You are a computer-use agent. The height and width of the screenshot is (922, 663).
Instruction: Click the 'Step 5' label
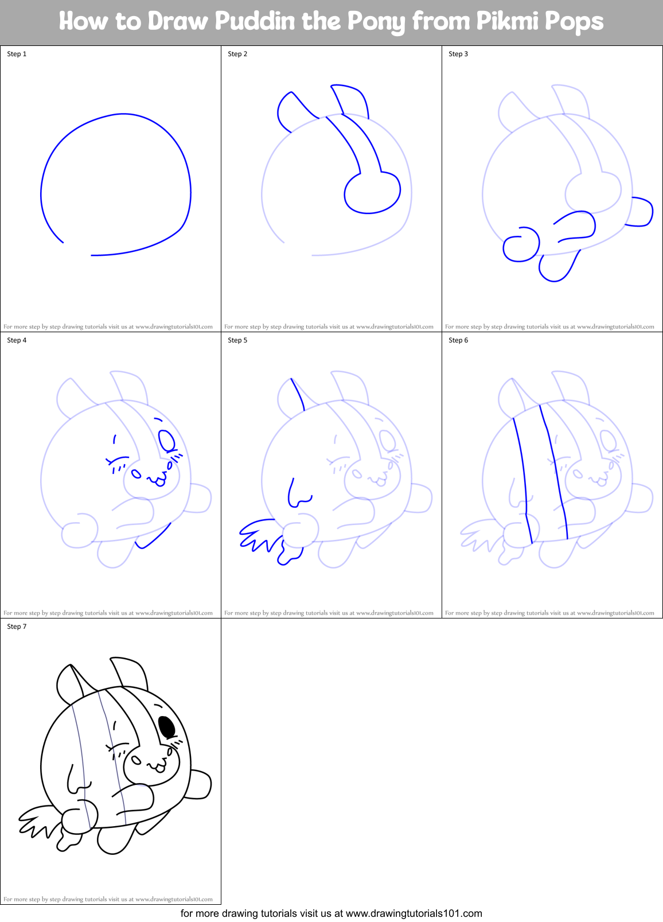click(237, 340)
